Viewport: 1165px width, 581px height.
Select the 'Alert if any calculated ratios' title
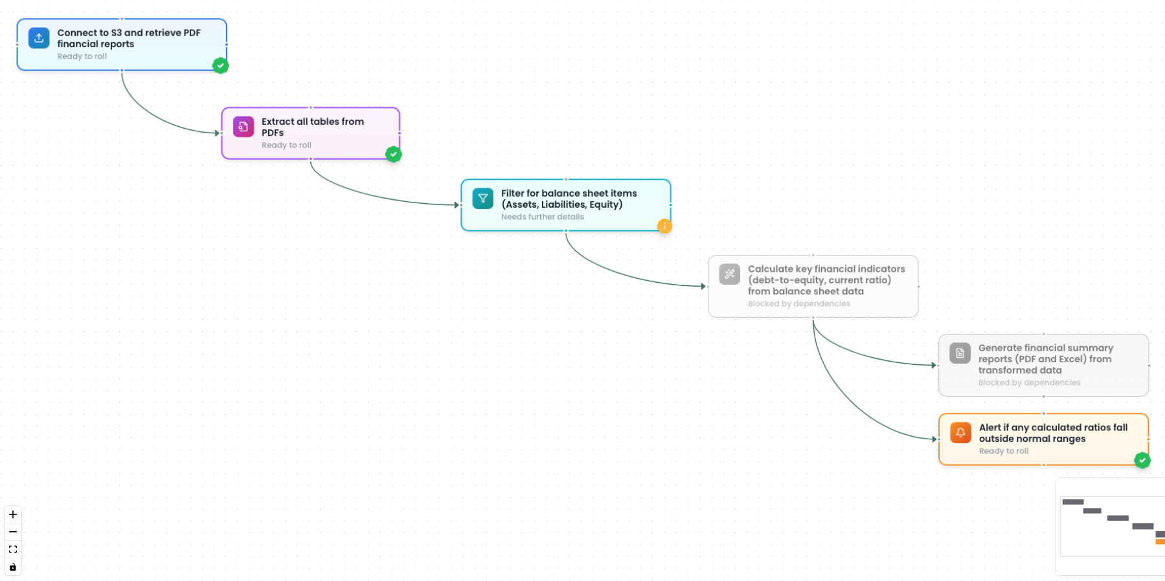coord(1053,433)
